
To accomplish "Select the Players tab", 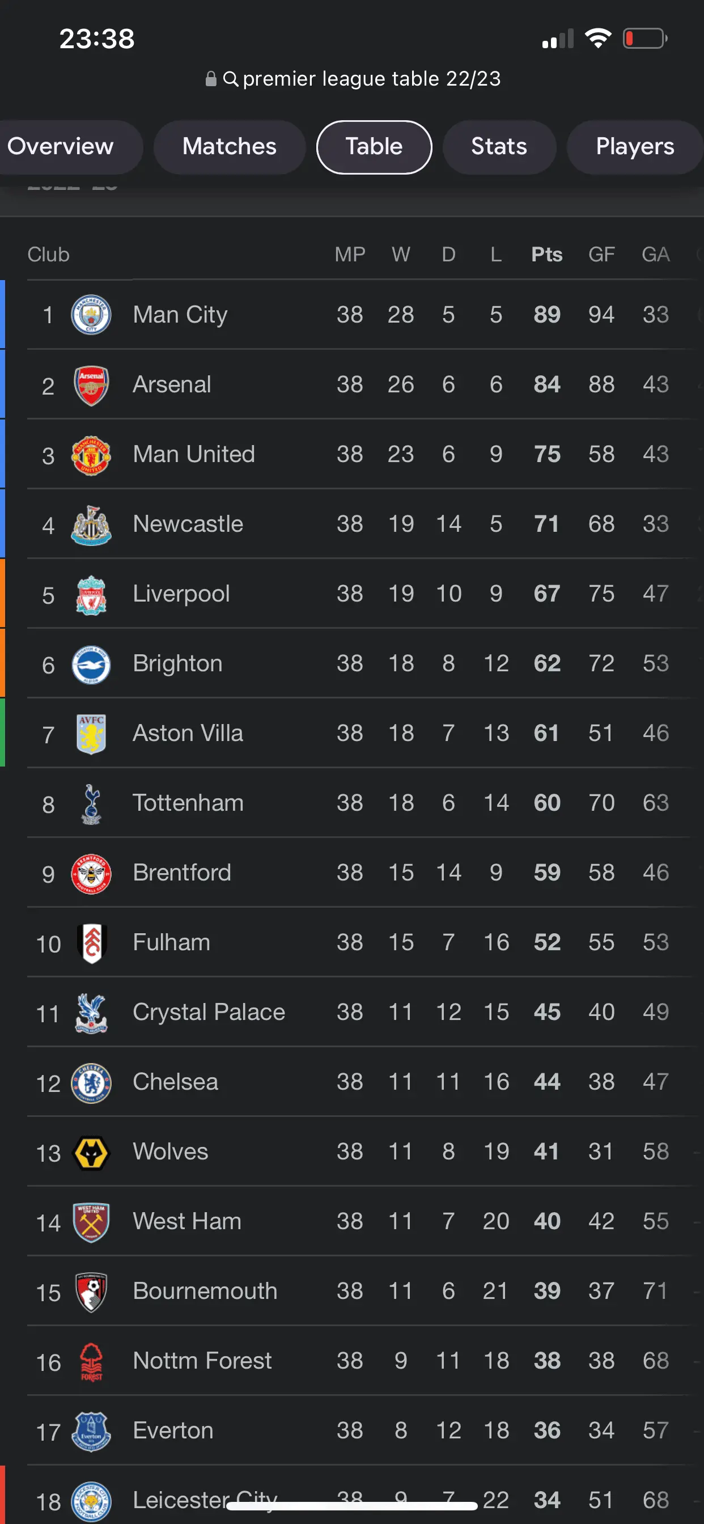I will [634, 147].
